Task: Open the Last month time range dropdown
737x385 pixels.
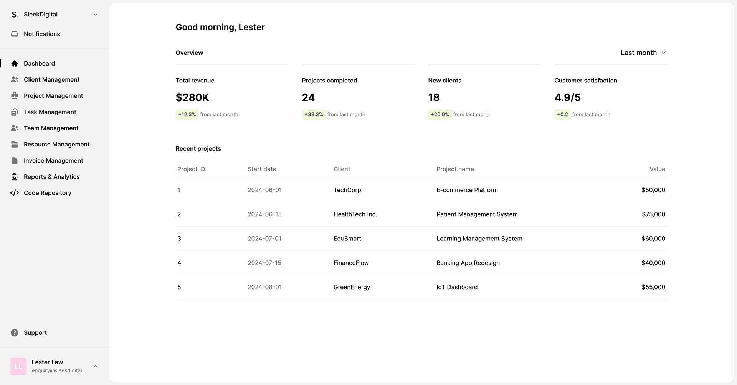Action: pyautogui.click(x=643, y=53)
